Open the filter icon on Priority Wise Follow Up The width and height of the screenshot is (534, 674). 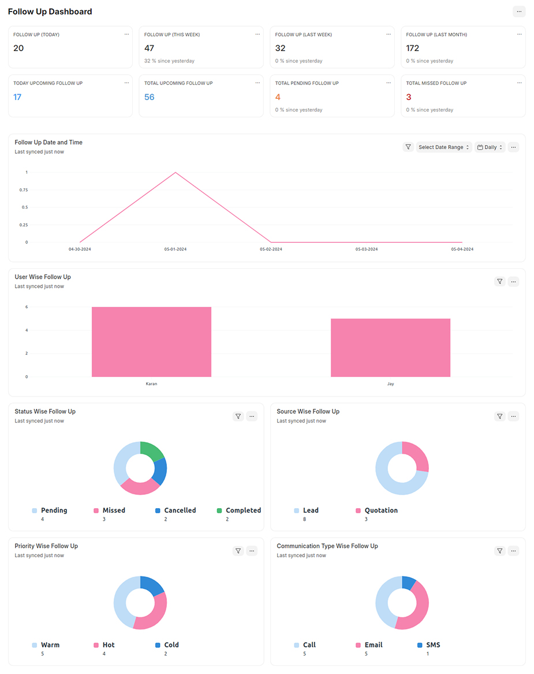pos(238,551)
